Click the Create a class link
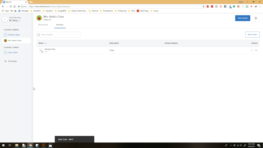Image resolution: width=263 pixels, height=148 pixels. point(14,35)
